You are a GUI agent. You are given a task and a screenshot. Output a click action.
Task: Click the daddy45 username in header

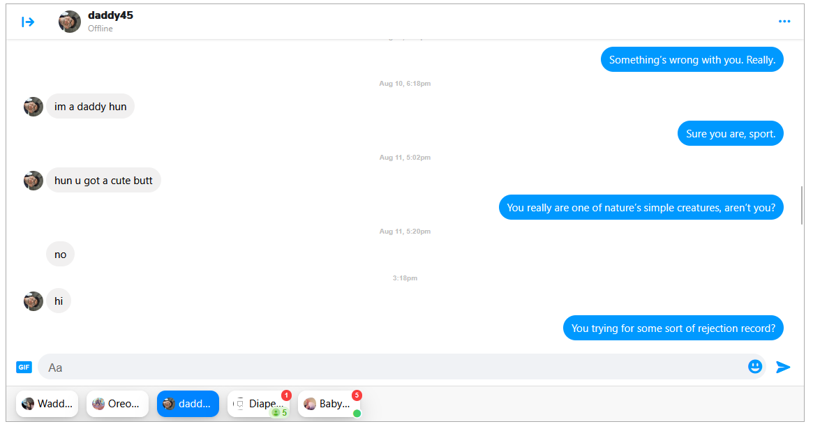pos(110,15)
